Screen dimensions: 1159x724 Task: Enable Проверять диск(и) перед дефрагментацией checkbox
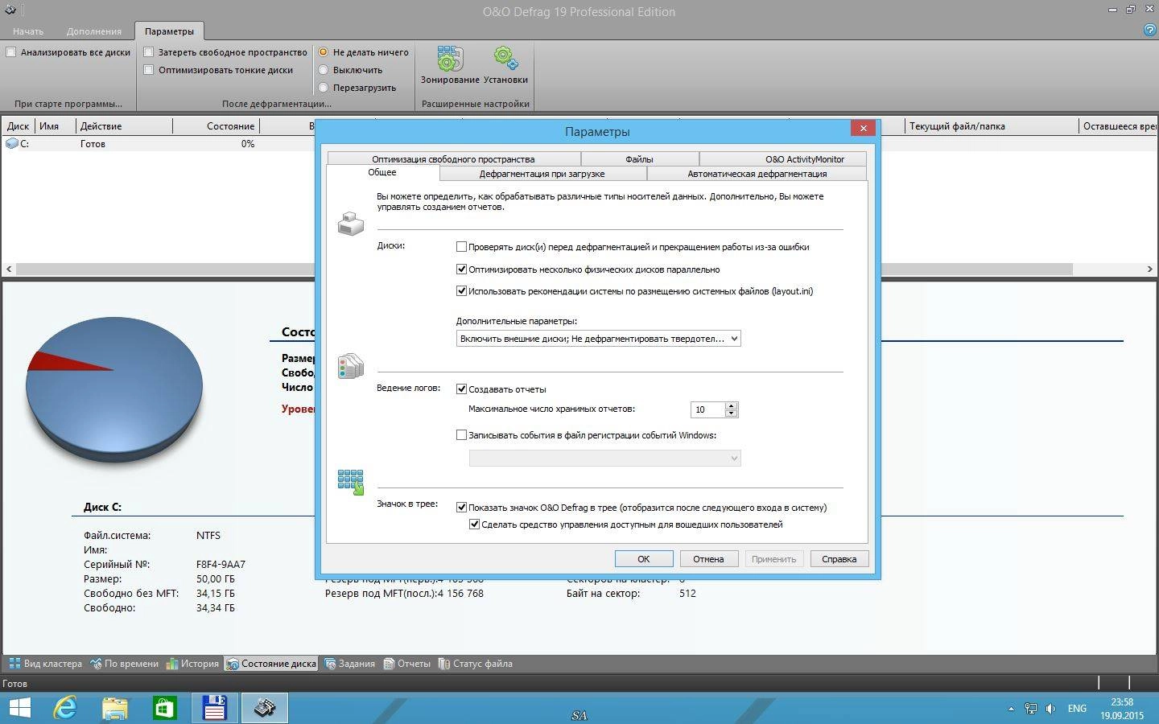(461, 247)
